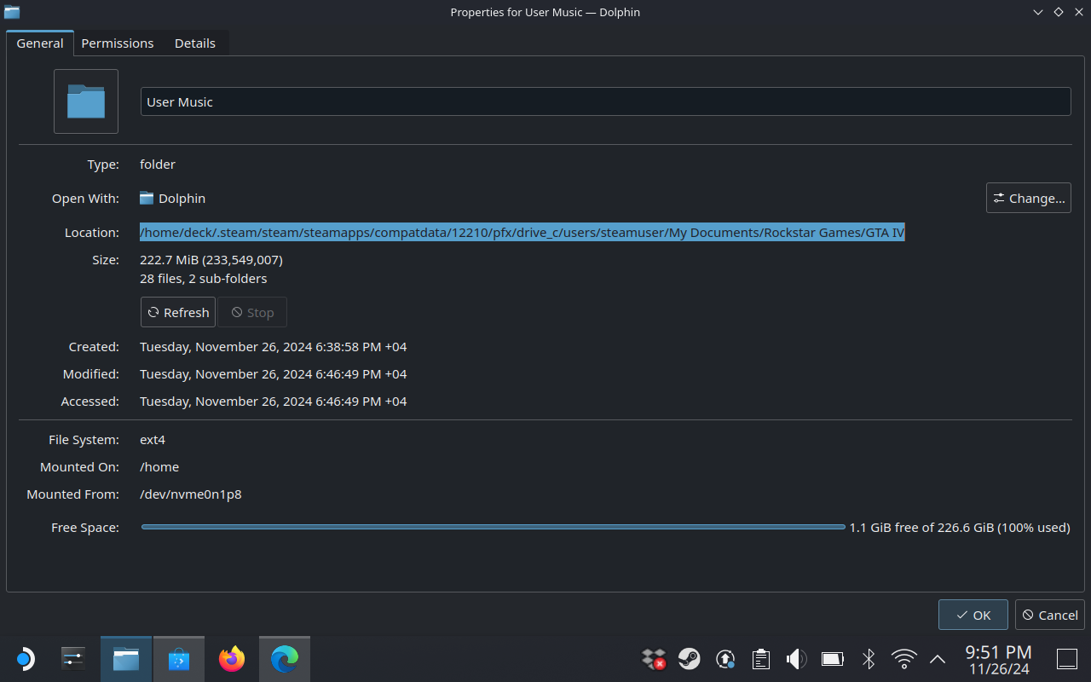Click the highlighted Location path text
The height and width of the screenshot is (682, 1091).
coord(522,232)
